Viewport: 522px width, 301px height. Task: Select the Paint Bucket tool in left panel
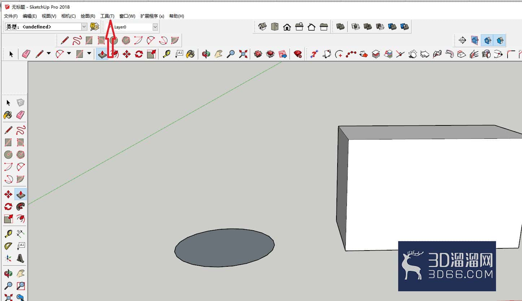pyautogui.click(x=8, y=115)
